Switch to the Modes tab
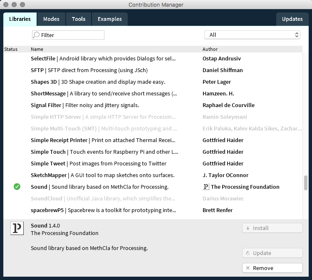Viewport: 312px width, 280px height. pos(51,19)
